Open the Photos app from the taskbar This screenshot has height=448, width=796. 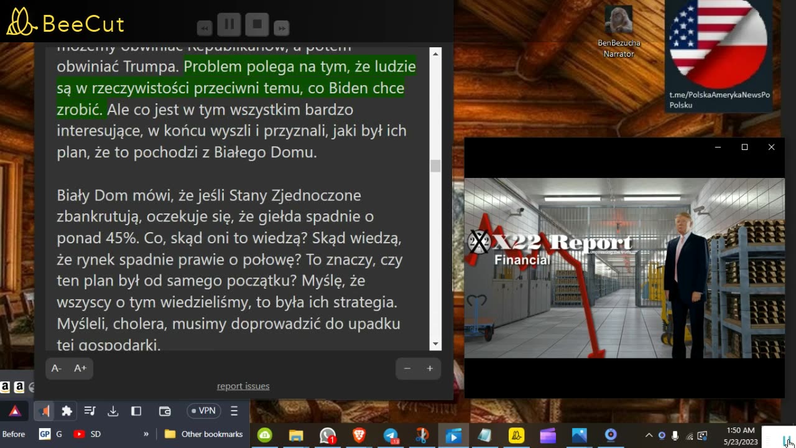coord(579,436)
